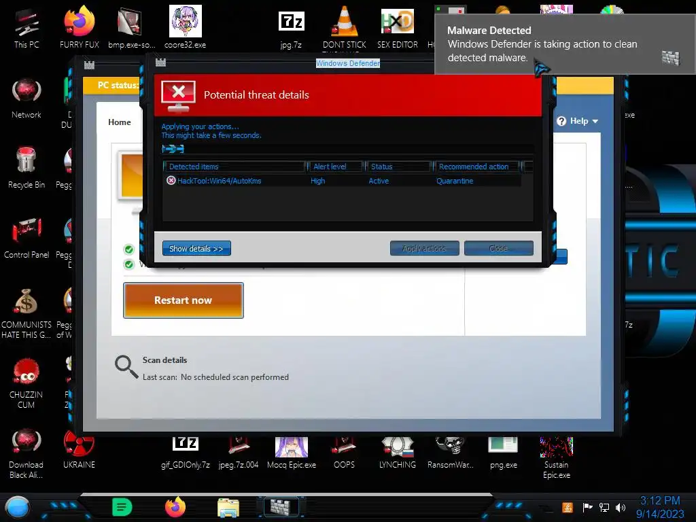Click Show details >> button

[x=196, y=248]
